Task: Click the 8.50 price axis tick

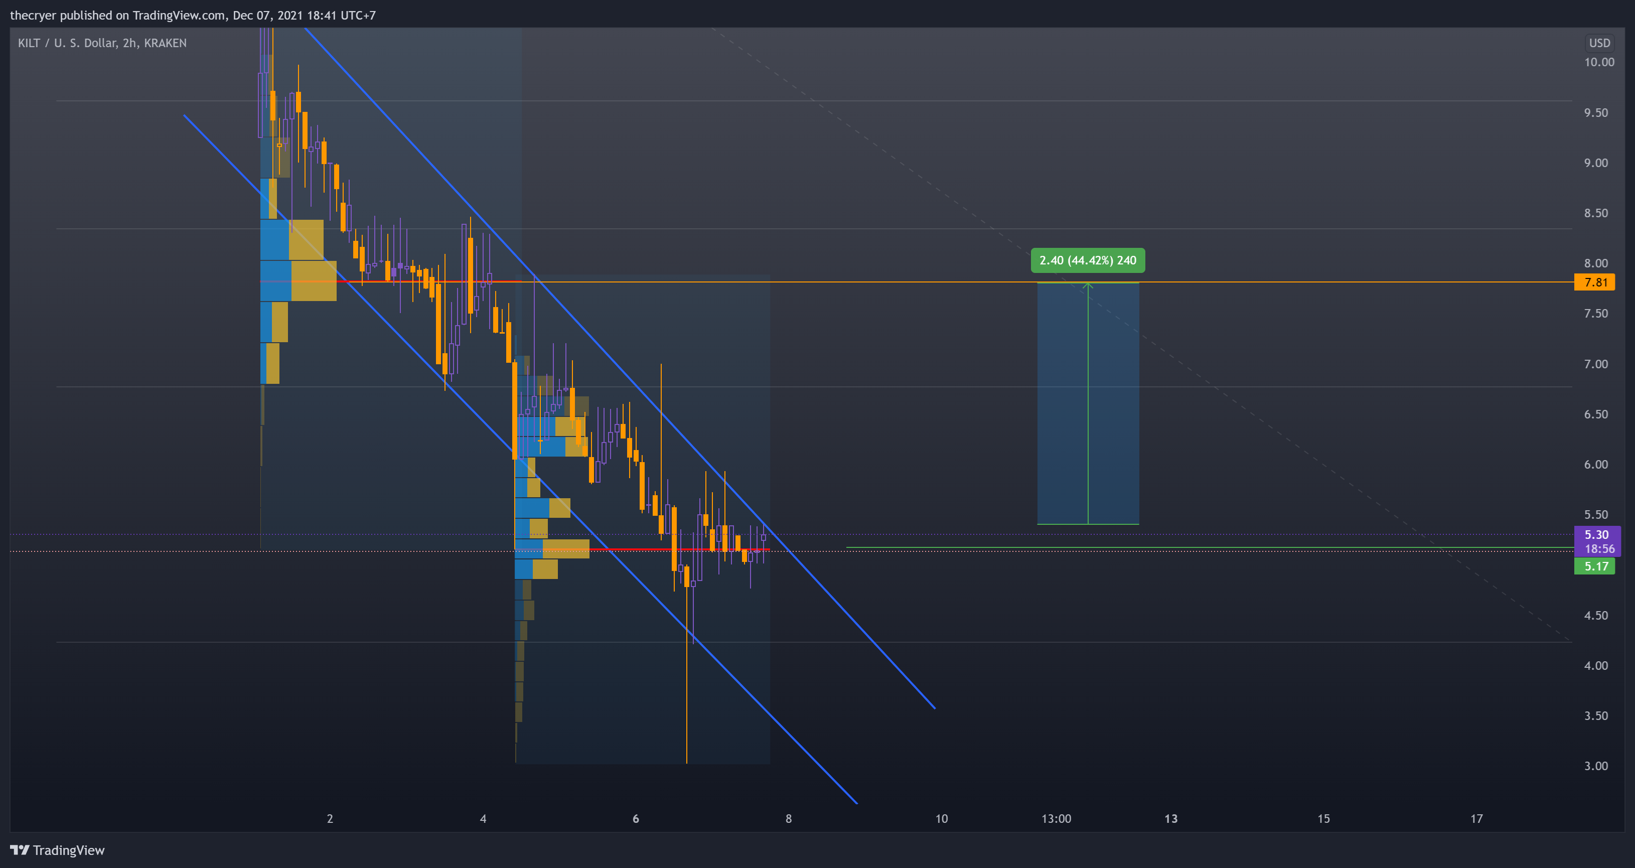Action: [x=1596, y=213]
